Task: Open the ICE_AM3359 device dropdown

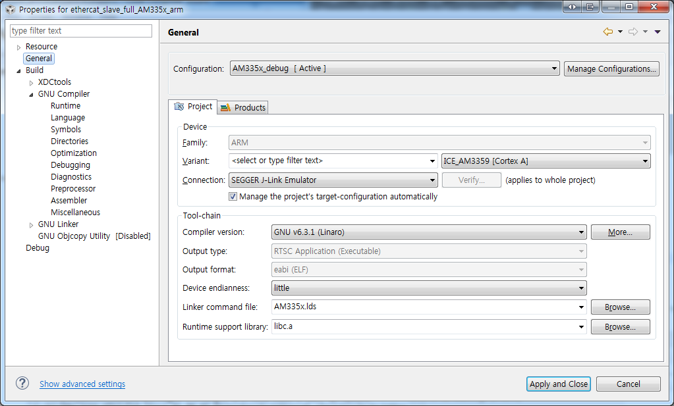Action: point(546,161)
